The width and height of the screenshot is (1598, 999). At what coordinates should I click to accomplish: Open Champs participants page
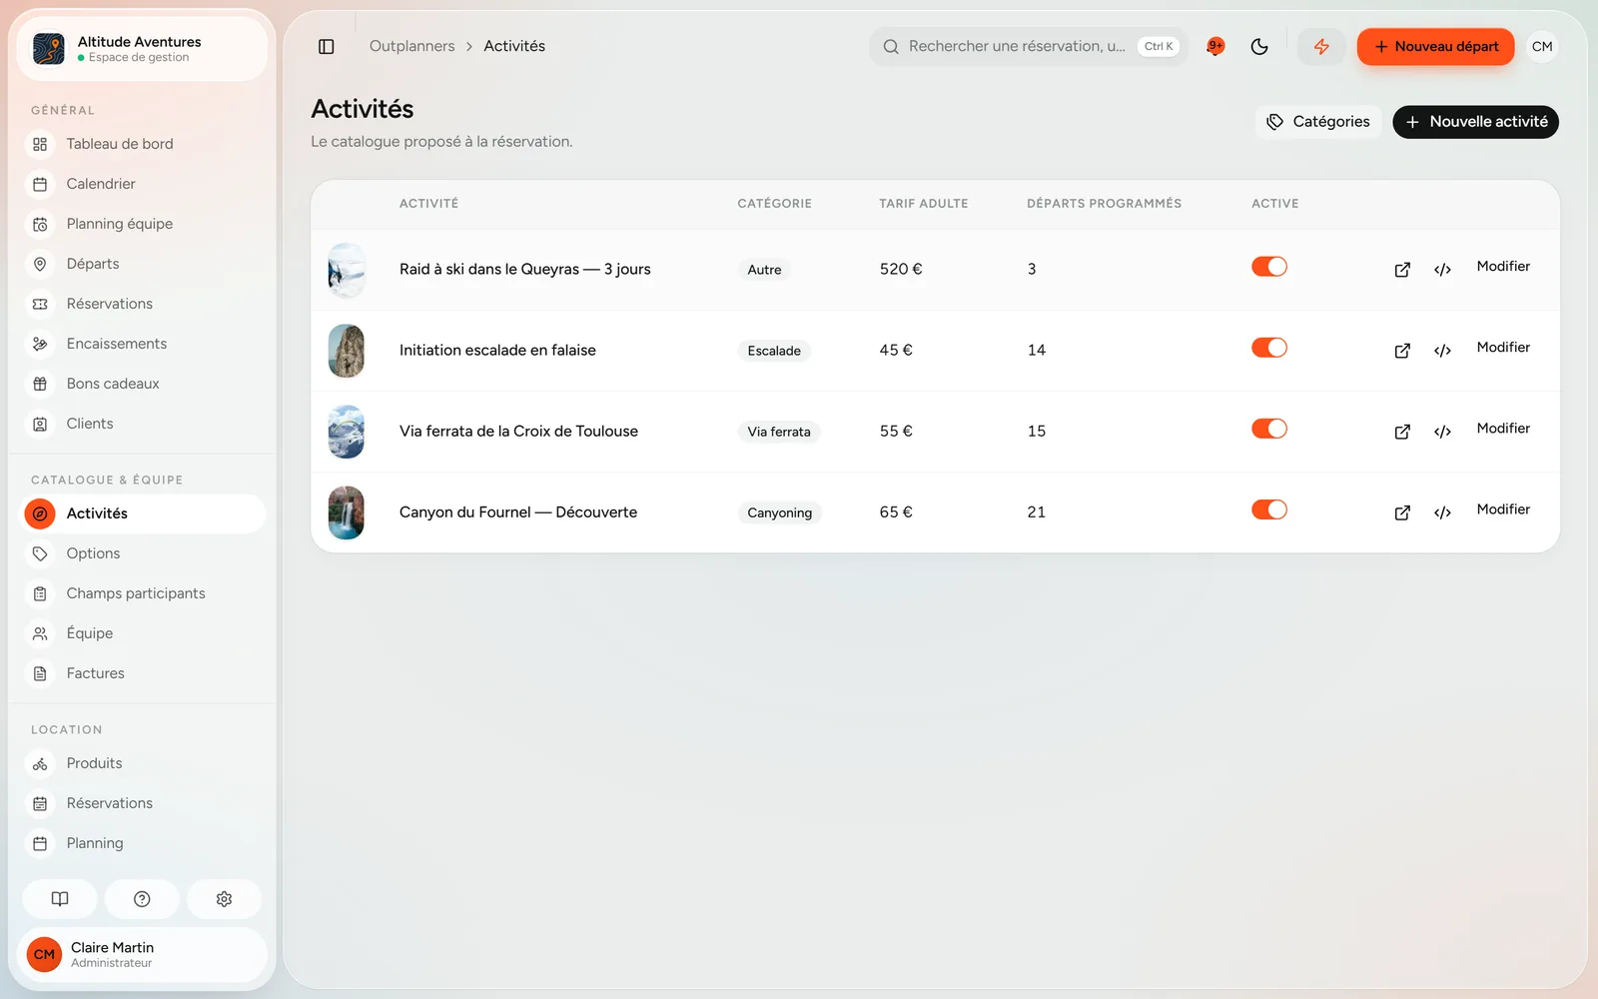click(145, 593)
